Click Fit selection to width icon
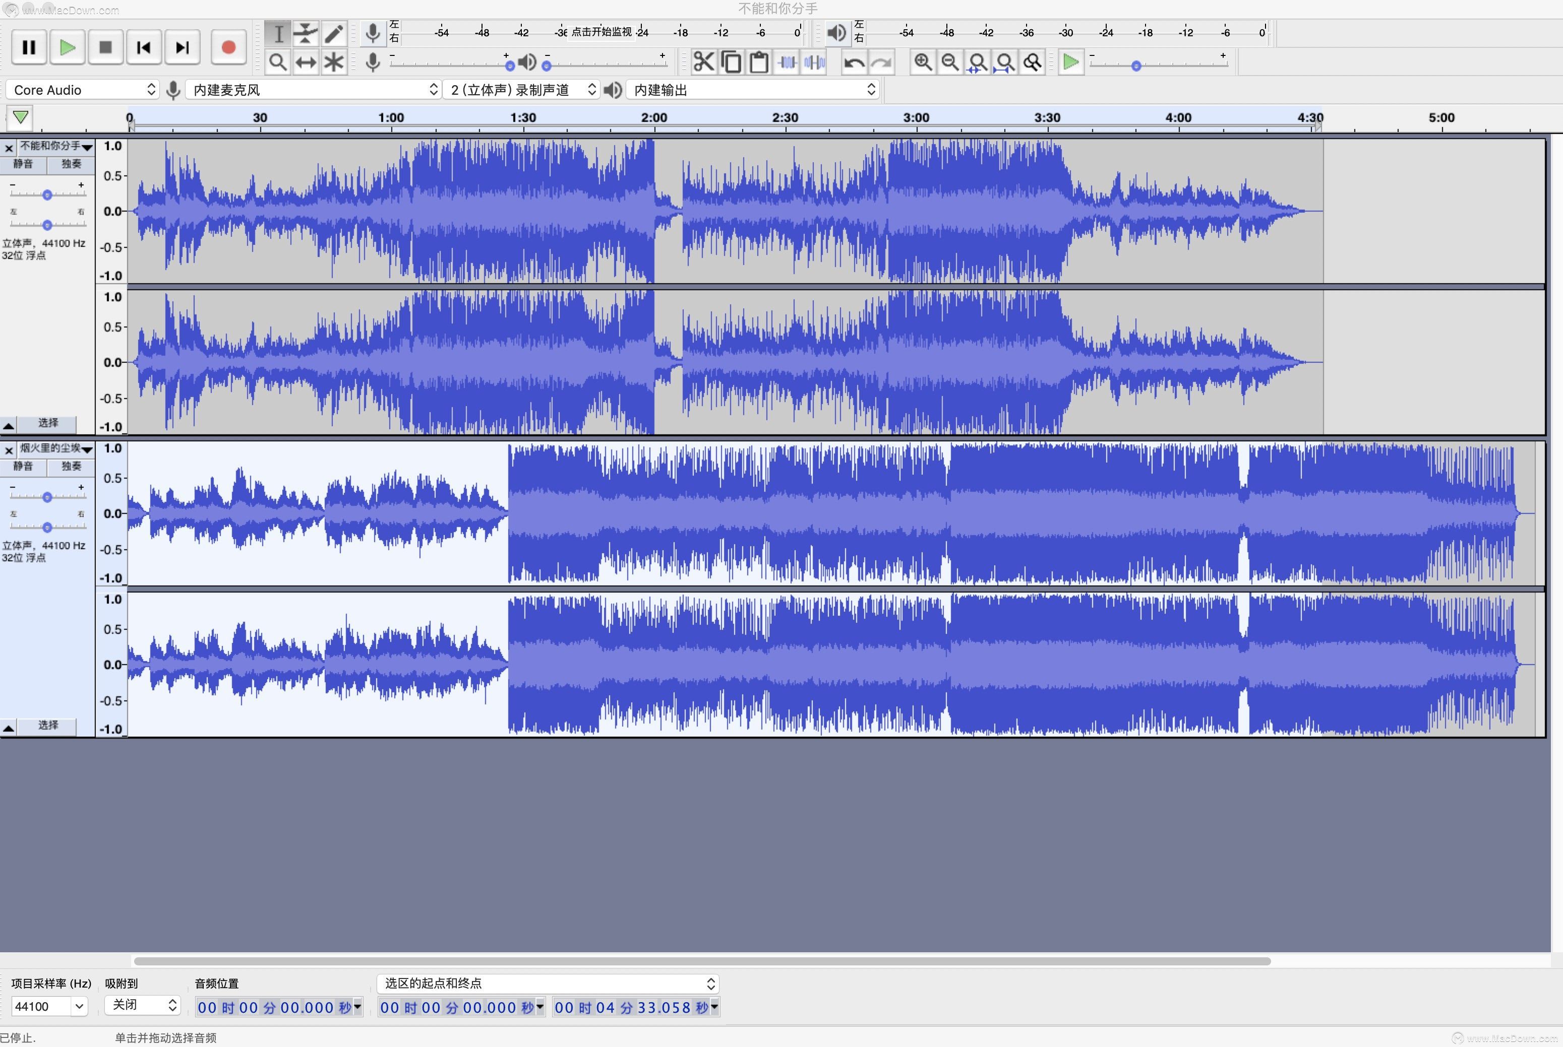The height and width of the screenshot is (1047, 1563). (x=977, y=62)
